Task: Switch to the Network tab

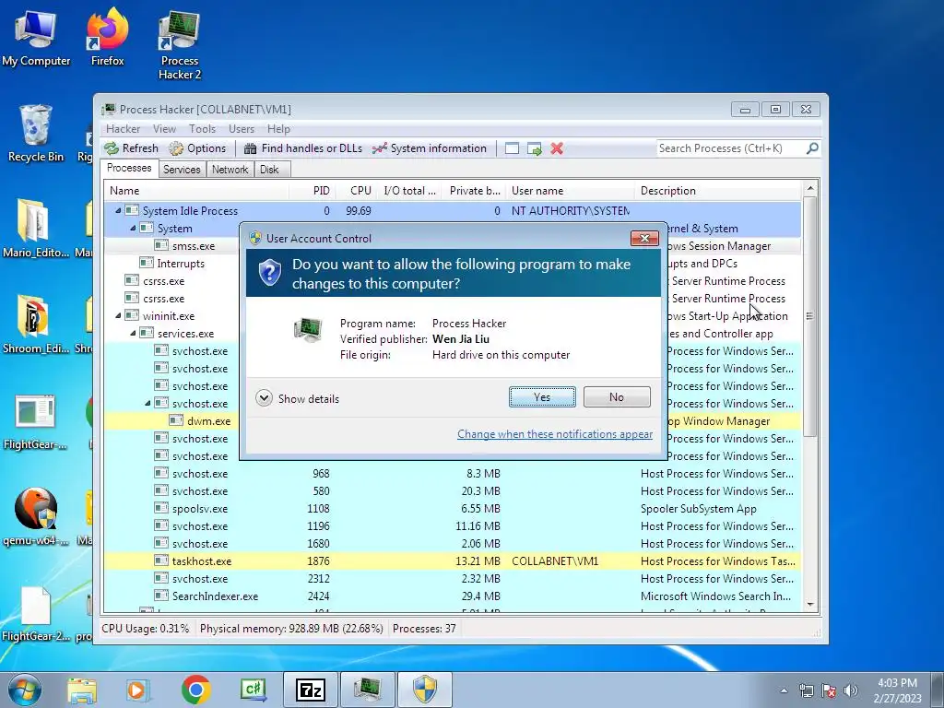Action: pos(230,170)
